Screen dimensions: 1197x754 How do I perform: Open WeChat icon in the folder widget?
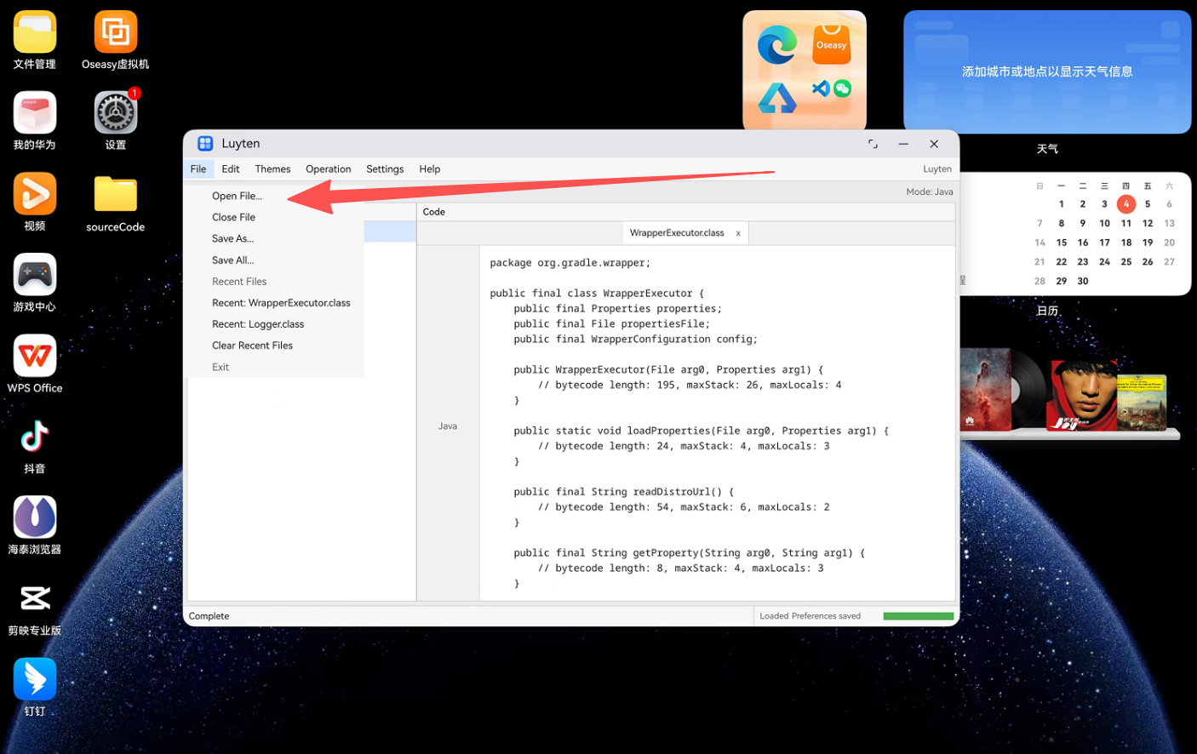[842, 89]
